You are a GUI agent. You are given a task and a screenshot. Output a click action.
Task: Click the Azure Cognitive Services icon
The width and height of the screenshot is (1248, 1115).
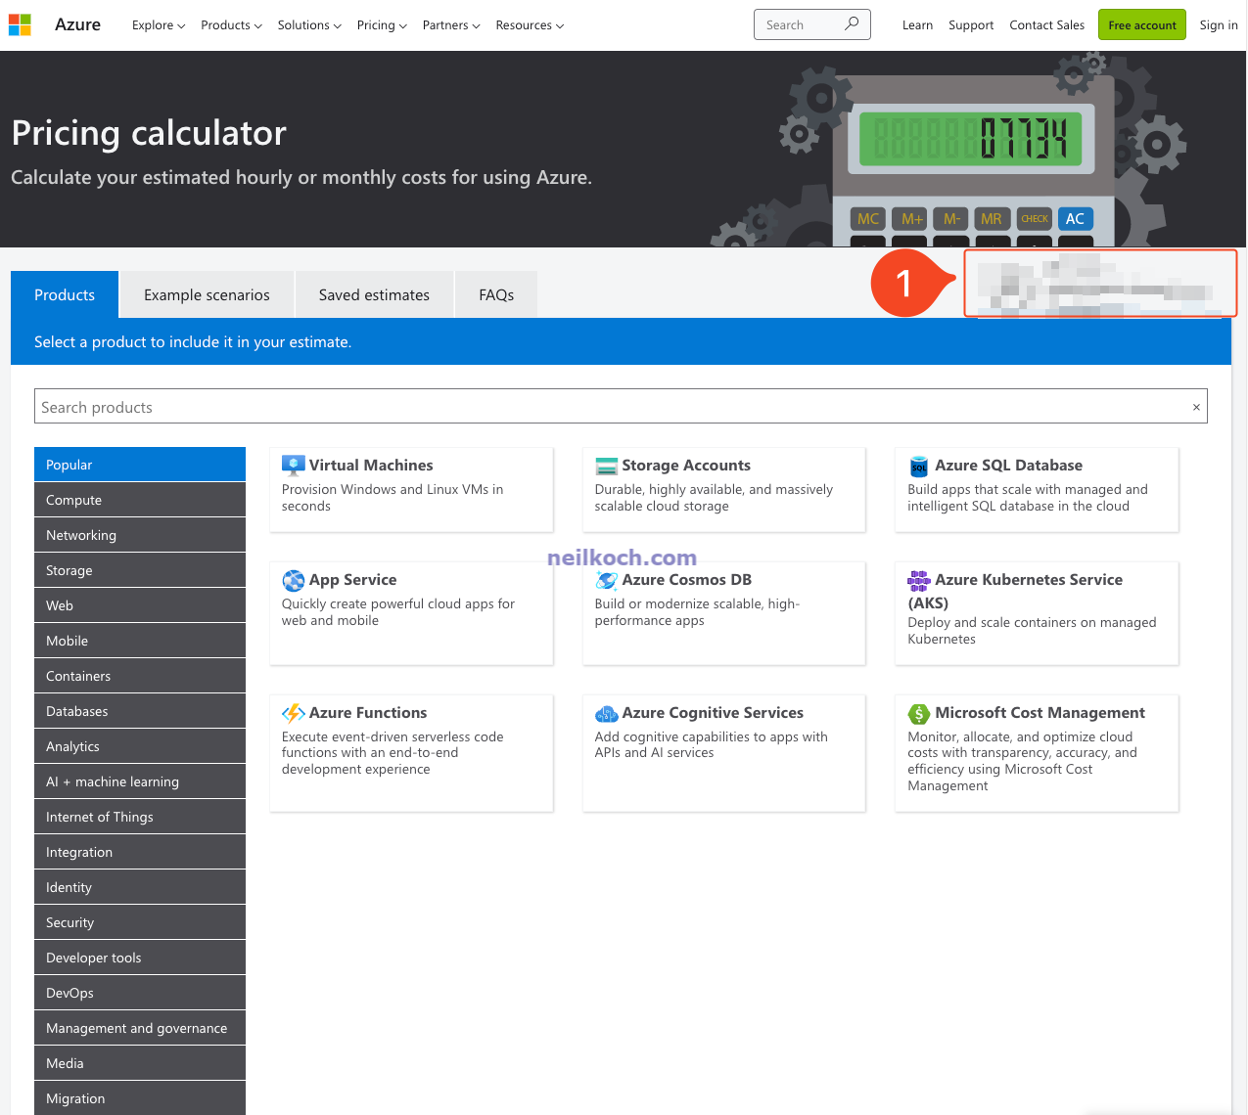(606, 713)
